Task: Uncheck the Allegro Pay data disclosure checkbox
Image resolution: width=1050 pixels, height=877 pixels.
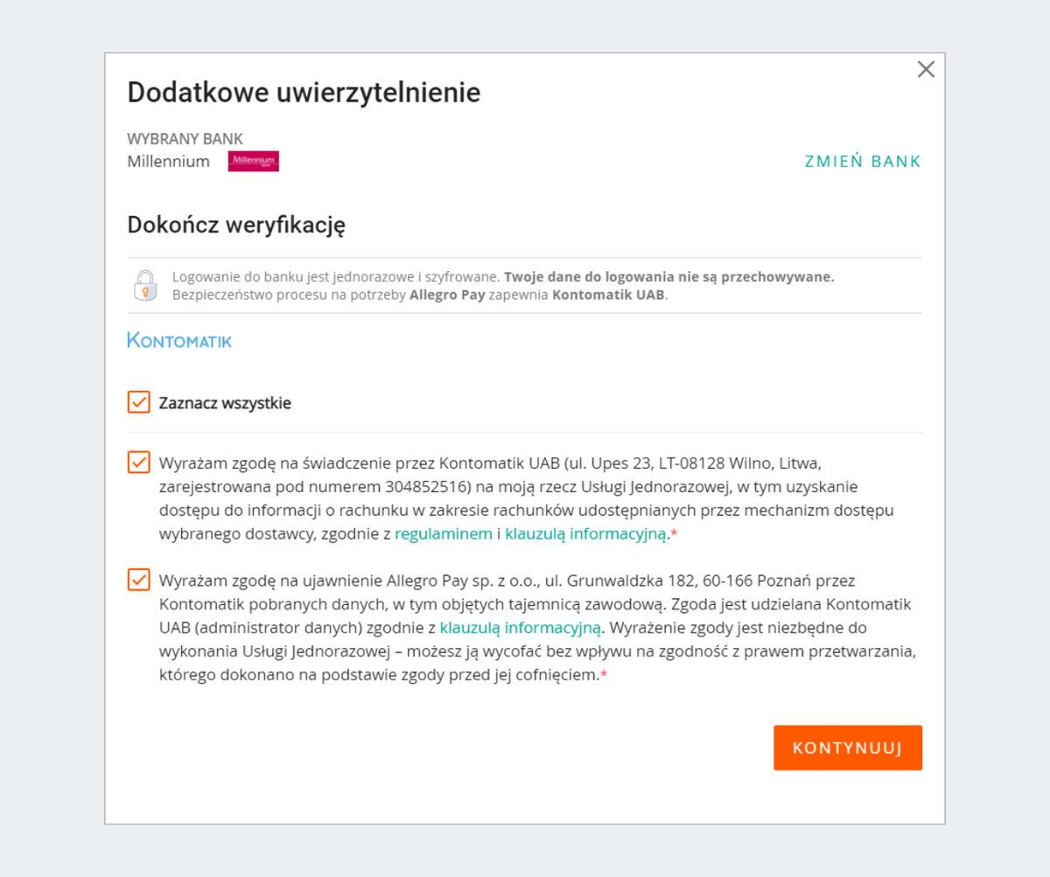Action: [139, 580]
